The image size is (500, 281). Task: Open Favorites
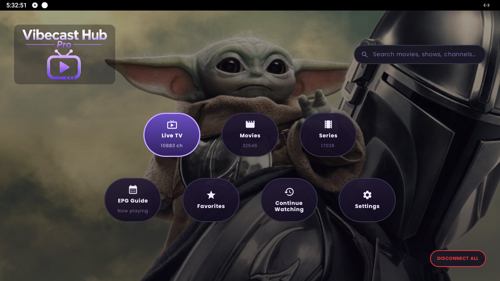(211, 200)
